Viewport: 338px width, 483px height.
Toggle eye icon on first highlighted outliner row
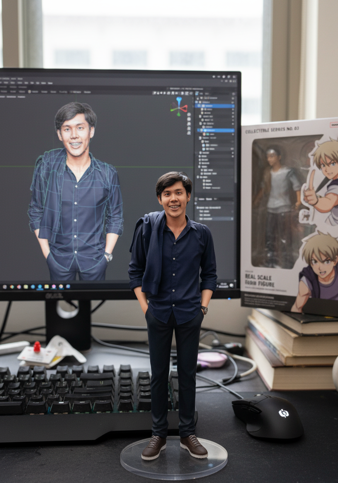pos(232,106)
